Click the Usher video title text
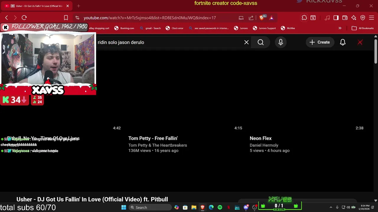This screenshot has width=378, height=212. click(x=92, y=199)
